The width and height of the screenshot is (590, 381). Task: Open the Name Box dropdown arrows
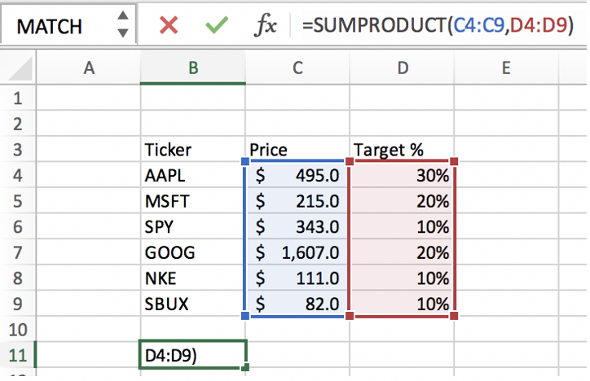122,25
